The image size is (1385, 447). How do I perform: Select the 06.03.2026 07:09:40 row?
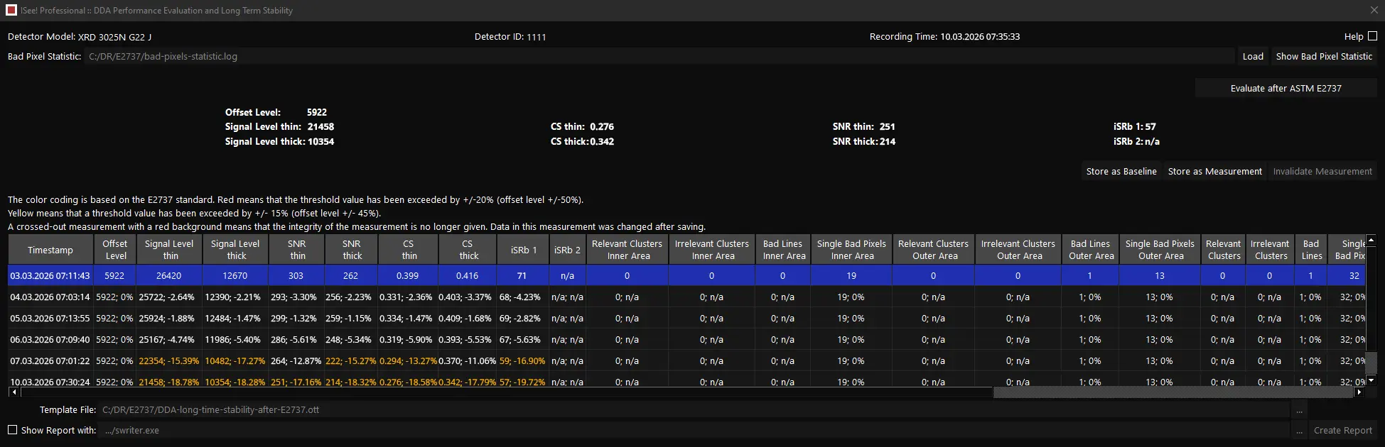(687, 339)
